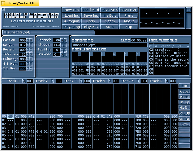The image size is (193, 151).
Task: Mute Track 2 speaker icon
Action: coord(53,81)
